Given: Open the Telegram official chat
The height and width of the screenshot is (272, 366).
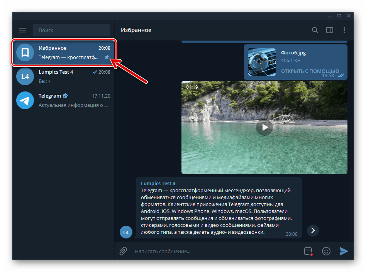Looking at the screenshot, I should tap(64, 100).
